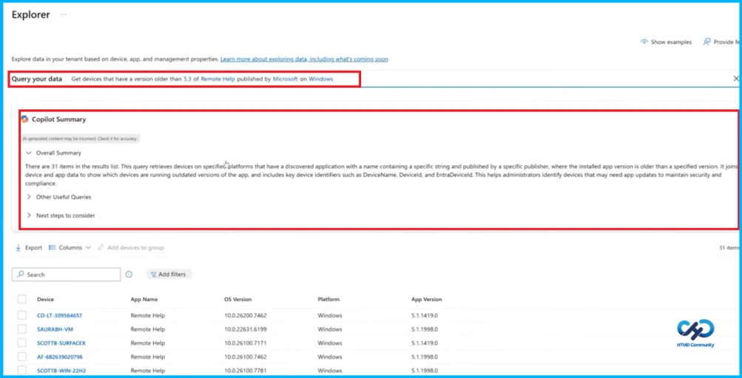Screen dimensions: 742x378
Task: Select OS version 10.0.26100.7171 cell
Action: 245,343
